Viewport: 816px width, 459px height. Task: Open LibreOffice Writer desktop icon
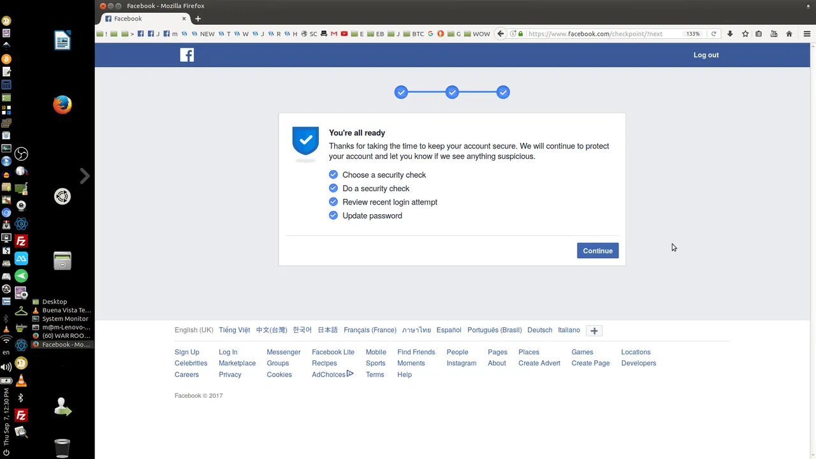pos(62,41)
